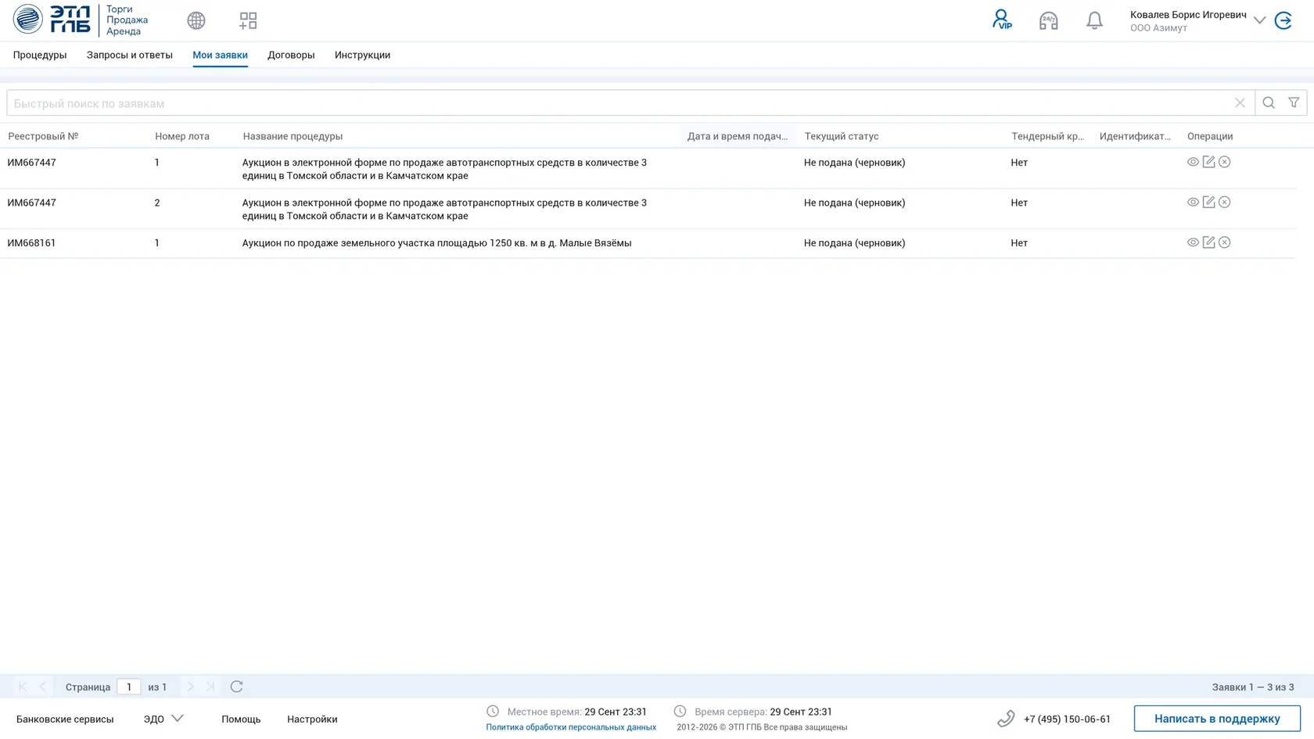1314x739 pixels.
Task: Switch to the Договоры tab
Action: point(291,55)
